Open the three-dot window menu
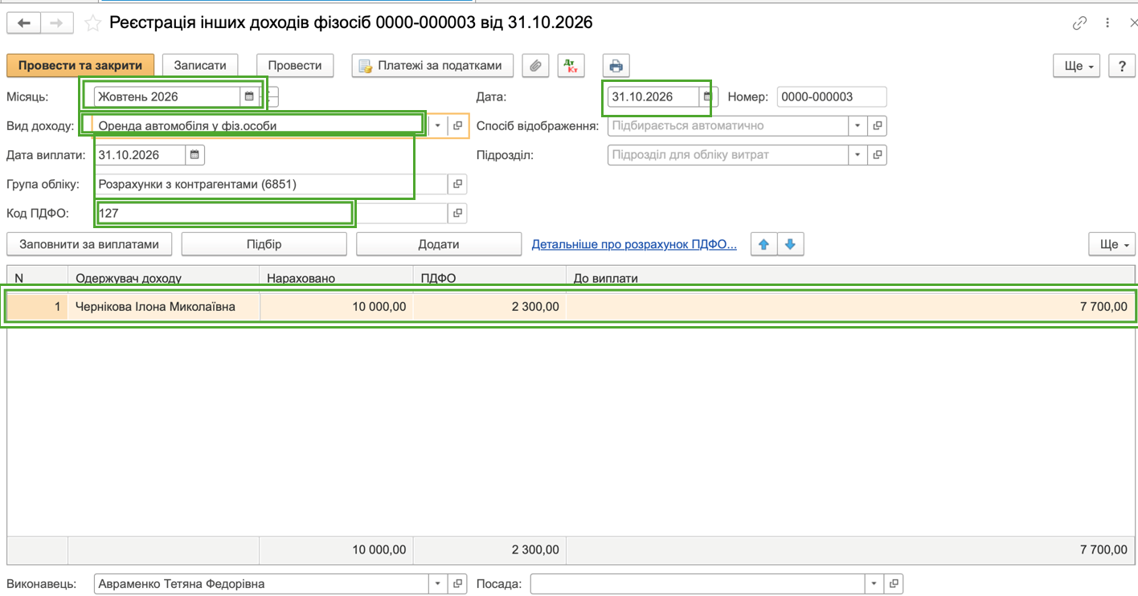 click(x=1106, y=23)
